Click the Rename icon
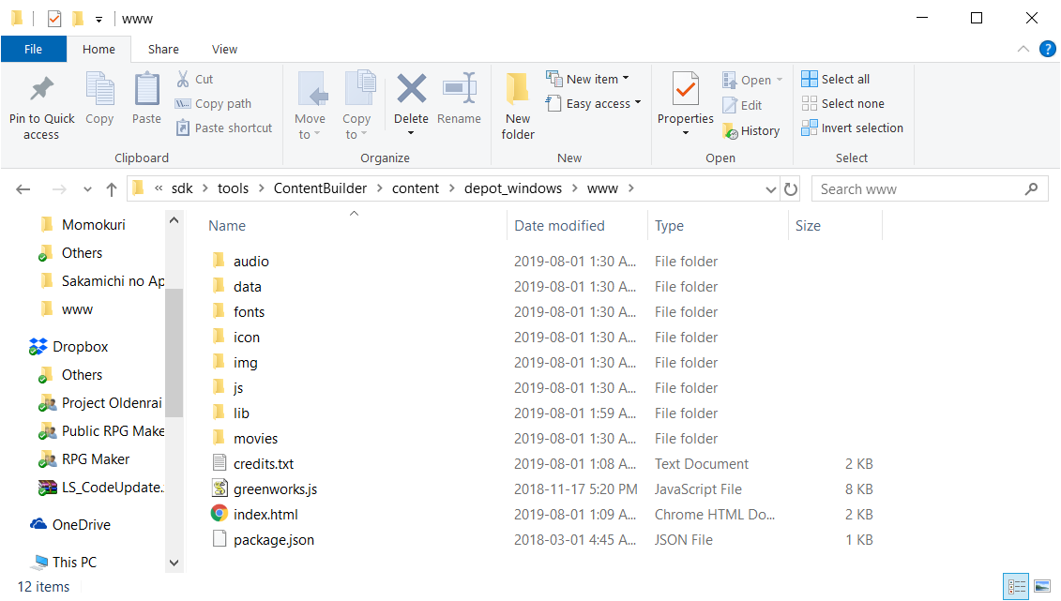 [x=459, y=89]
